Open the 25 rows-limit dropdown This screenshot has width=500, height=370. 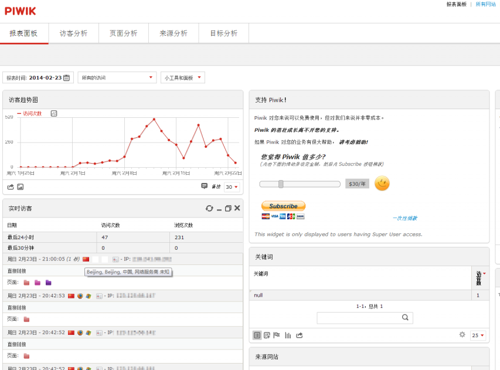point(478,335)
